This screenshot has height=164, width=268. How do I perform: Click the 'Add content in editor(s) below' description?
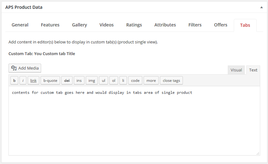point(83,42)
